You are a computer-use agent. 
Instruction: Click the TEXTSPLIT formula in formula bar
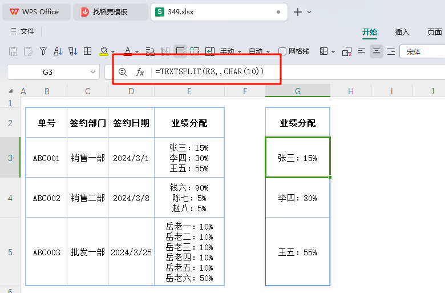[209, 71]
